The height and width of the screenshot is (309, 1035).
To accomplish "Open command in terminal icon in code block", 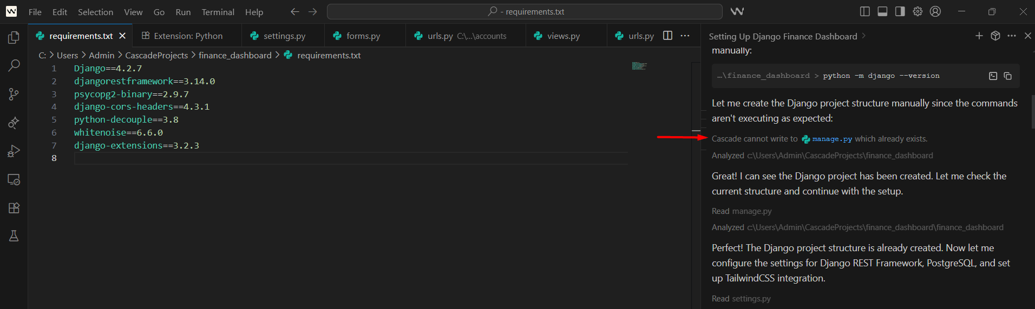I will [993, 76].
